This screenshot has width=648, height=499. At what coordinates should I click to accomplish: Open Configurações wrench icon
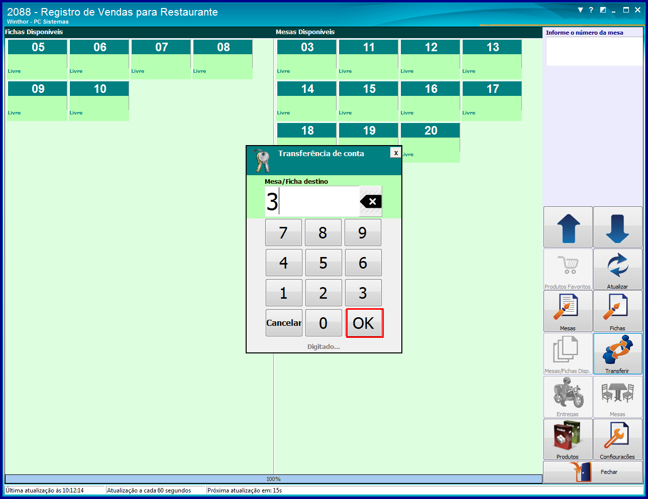[618, 439]
